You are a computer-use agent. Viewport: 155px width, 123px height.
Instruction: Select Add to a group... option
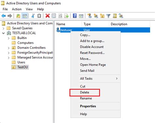(92, 41)
